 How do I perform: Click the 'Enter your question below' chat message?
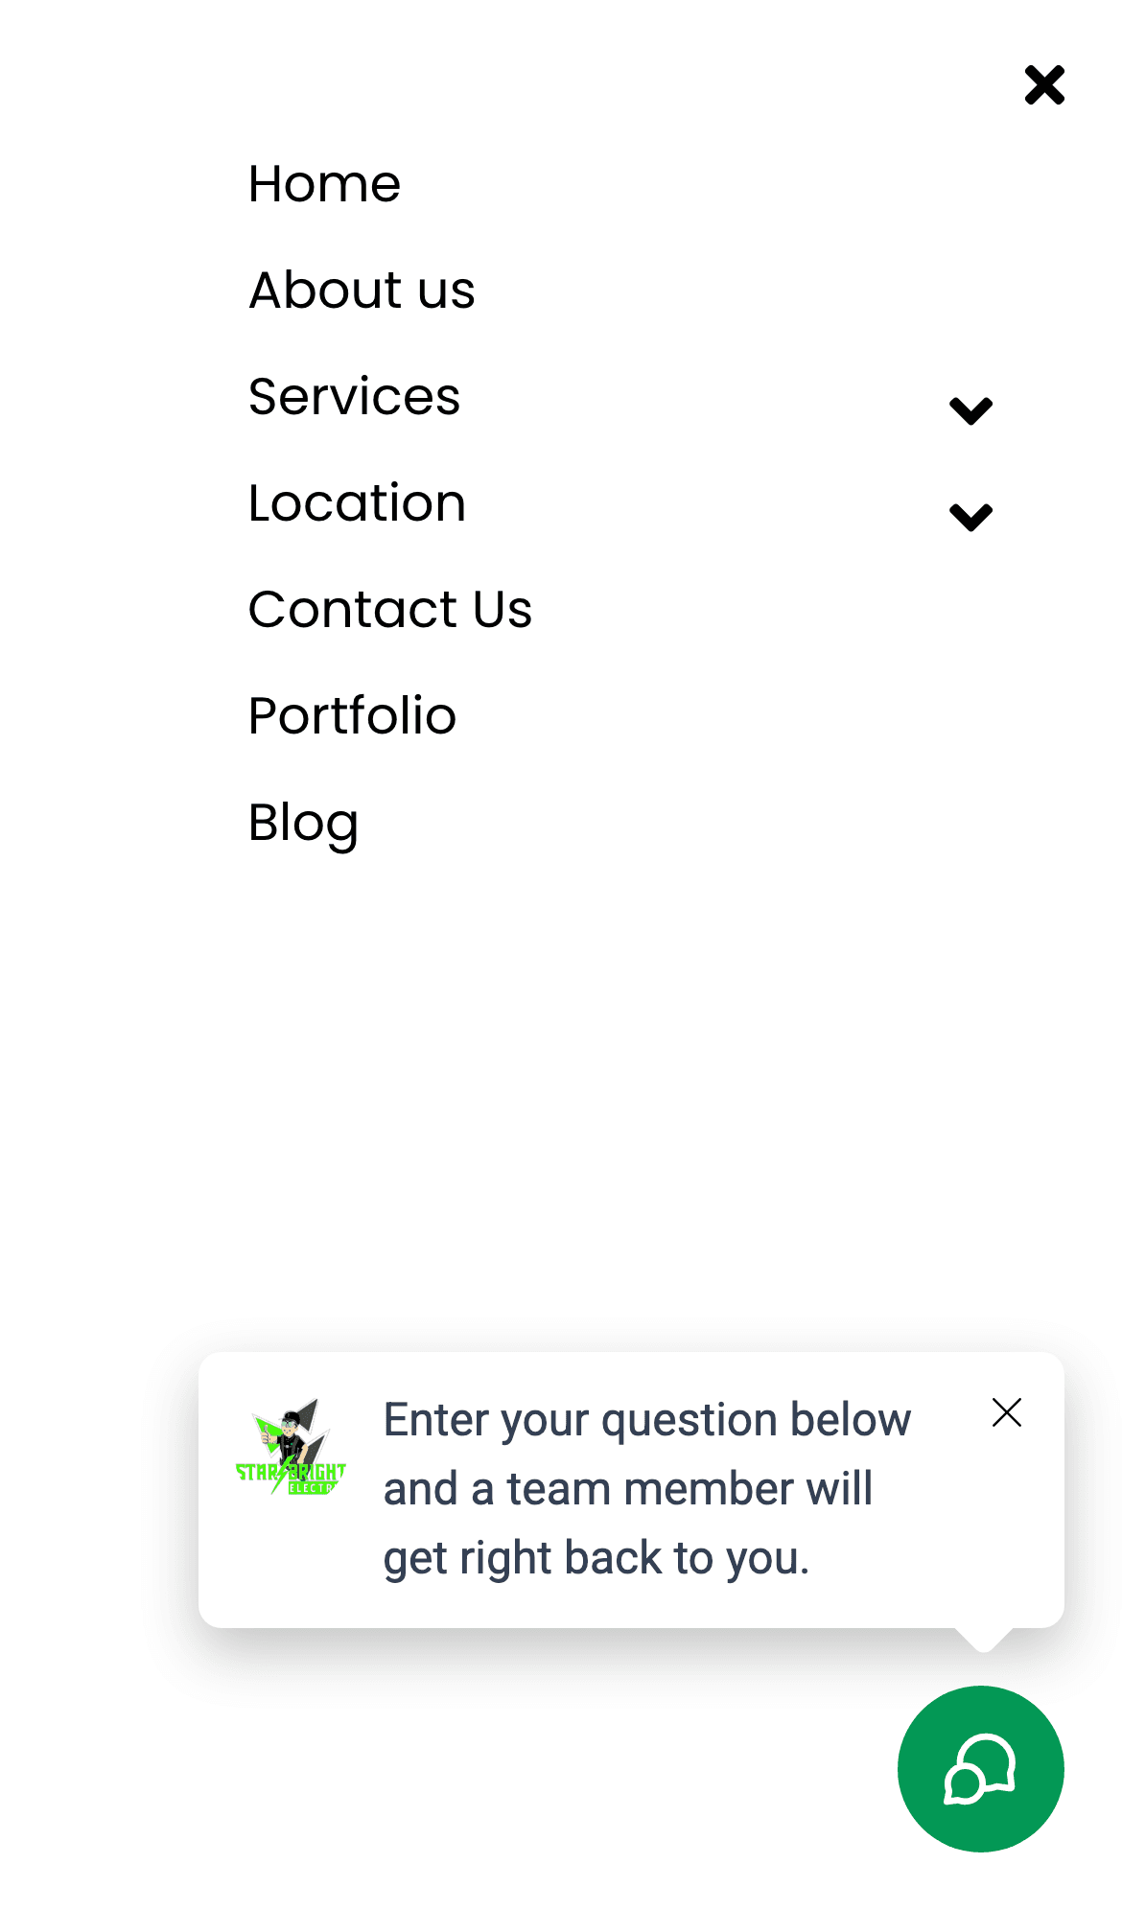coord(646,1488)
